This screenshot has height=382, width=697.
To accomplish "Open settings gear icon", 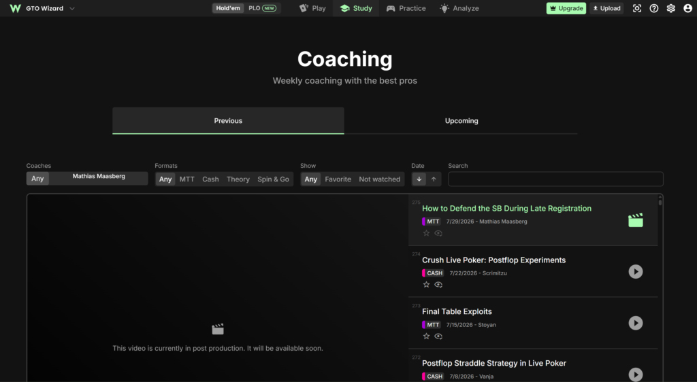I will tap(670, 8).
